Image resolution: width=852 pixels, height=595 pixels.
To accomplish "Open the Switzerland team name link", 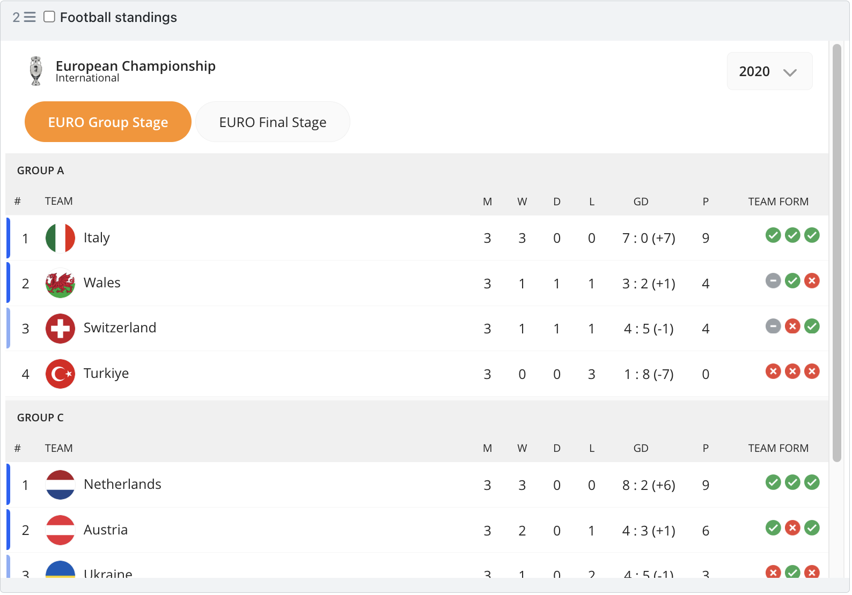I will (120, 328).
